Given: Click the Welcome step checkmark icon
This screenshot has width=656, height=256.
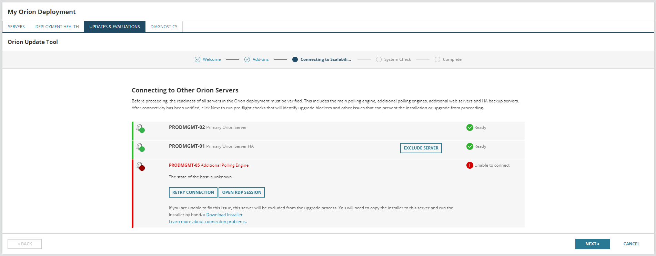Looking at the screenshot, I should pos(198,59).
